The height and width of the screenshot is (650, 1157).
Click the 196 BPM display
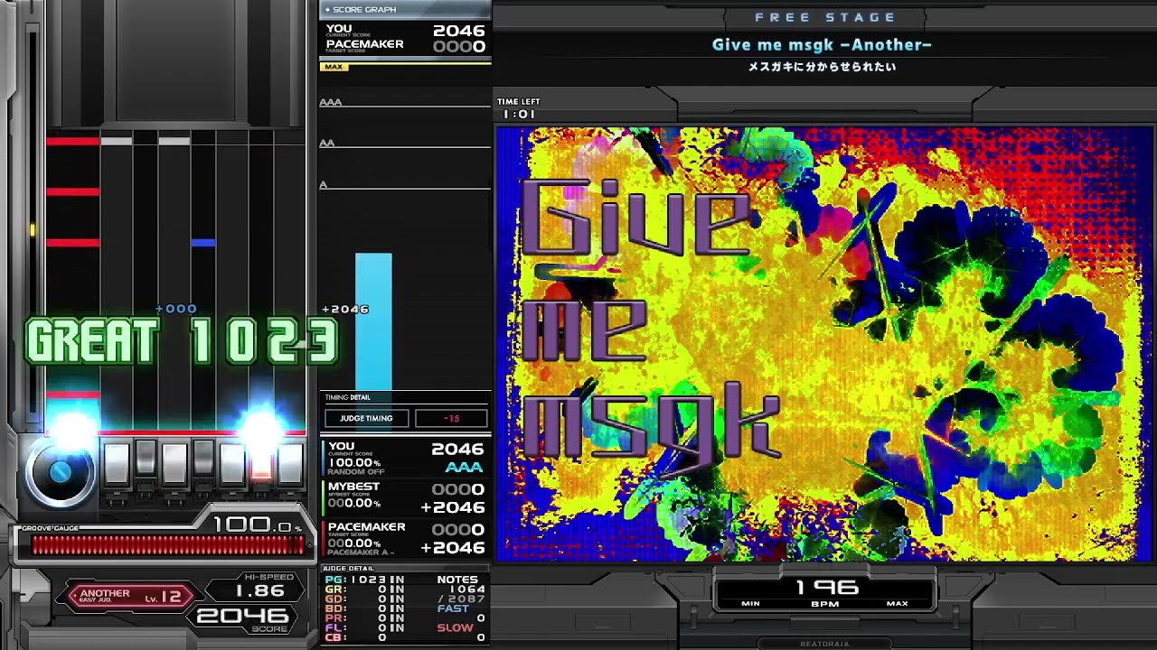[827, 588]
